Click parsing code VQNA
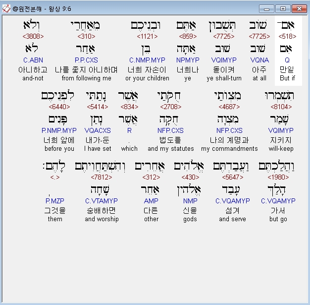This screenshot has height=305, width=310. (x=259, y=60)
